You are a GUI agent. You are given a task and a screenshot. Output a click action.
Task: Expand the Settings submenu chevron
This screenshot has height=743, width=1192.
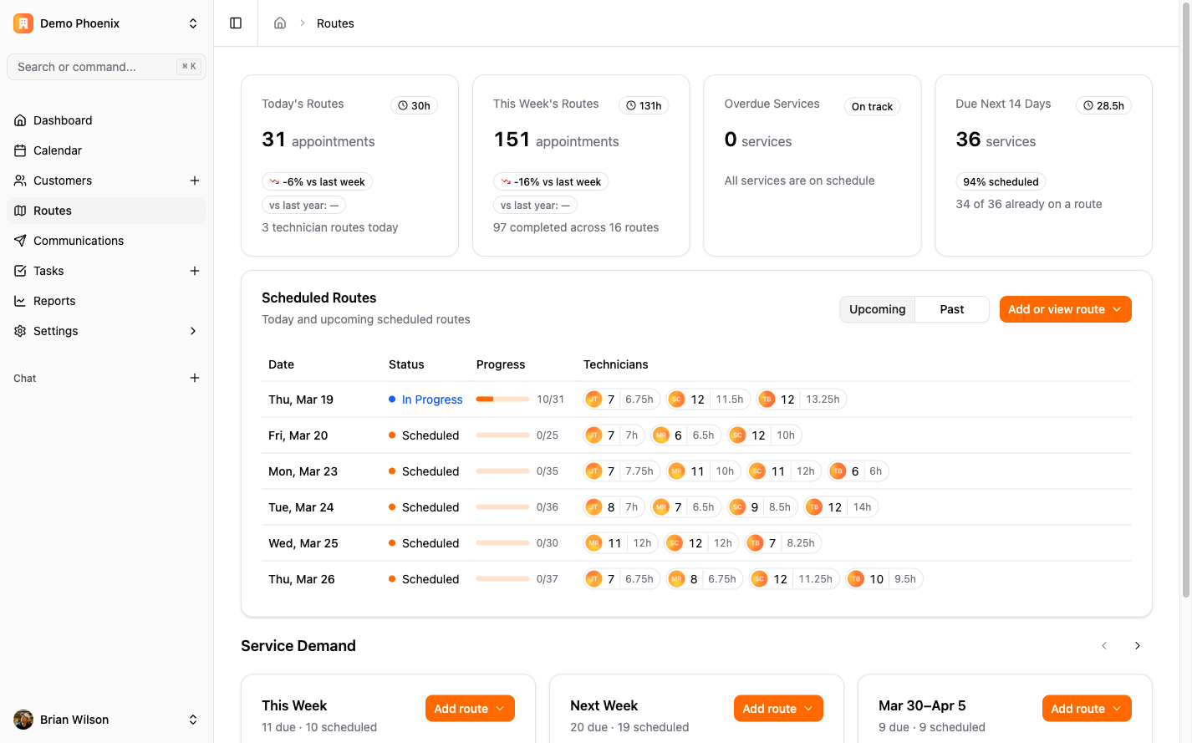tap(193, 331)
